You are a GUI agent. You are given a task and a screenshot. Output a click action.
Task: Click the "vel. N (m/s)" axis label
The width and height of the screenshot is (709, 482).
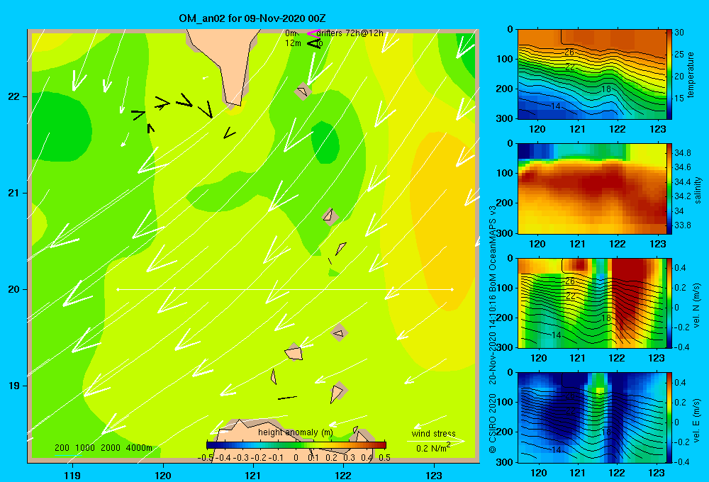(697, 306)
